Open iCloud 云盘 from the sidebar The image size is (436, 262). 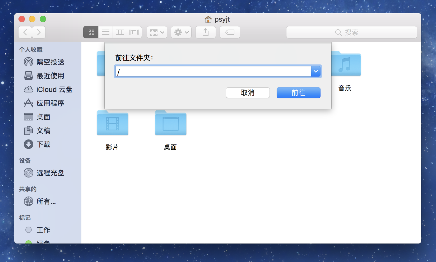point(55,89)
